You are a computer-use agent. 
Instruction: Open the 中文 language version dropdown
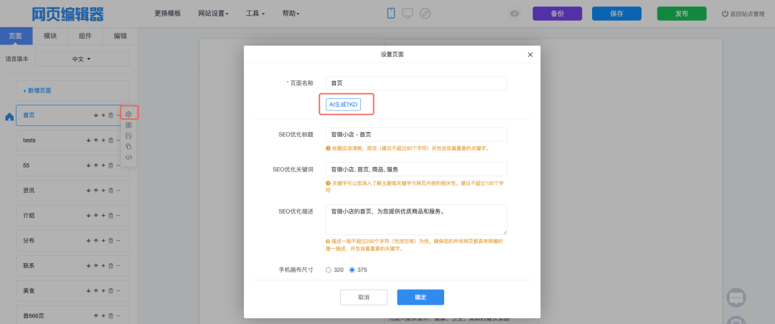82,59
